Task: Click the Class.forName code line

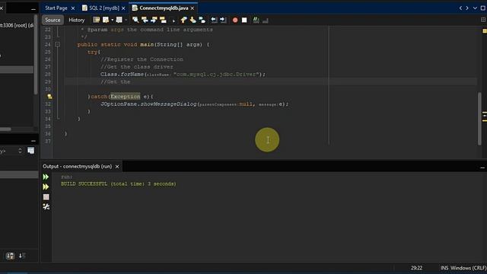Action: click(183, 75)
